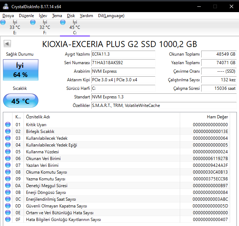Click the orb for Güvenli Olmayan Kapatma Sayısı

click(x=8, y=206)
